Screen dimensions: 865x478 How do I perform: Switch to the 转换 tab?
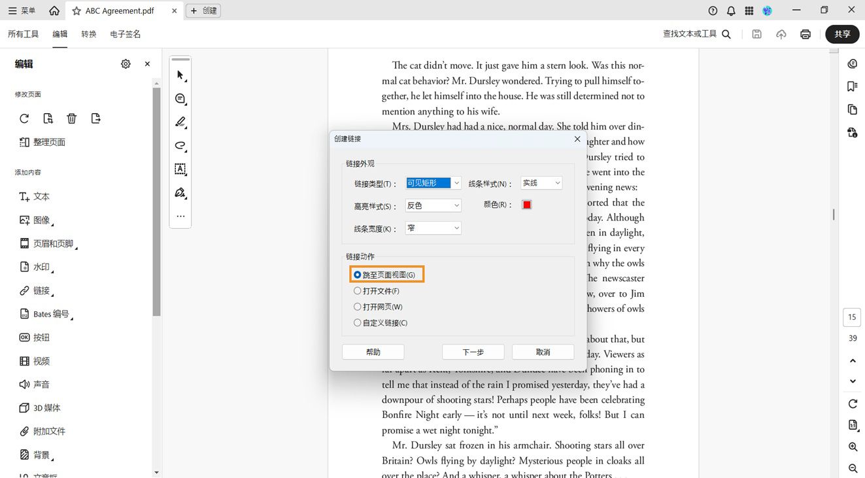coord(89,34)
